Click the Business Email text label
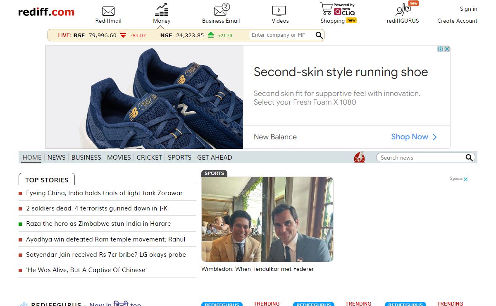The width and height of the screenshot is (496, 306). pyautogui.click(x=221, y=21)
